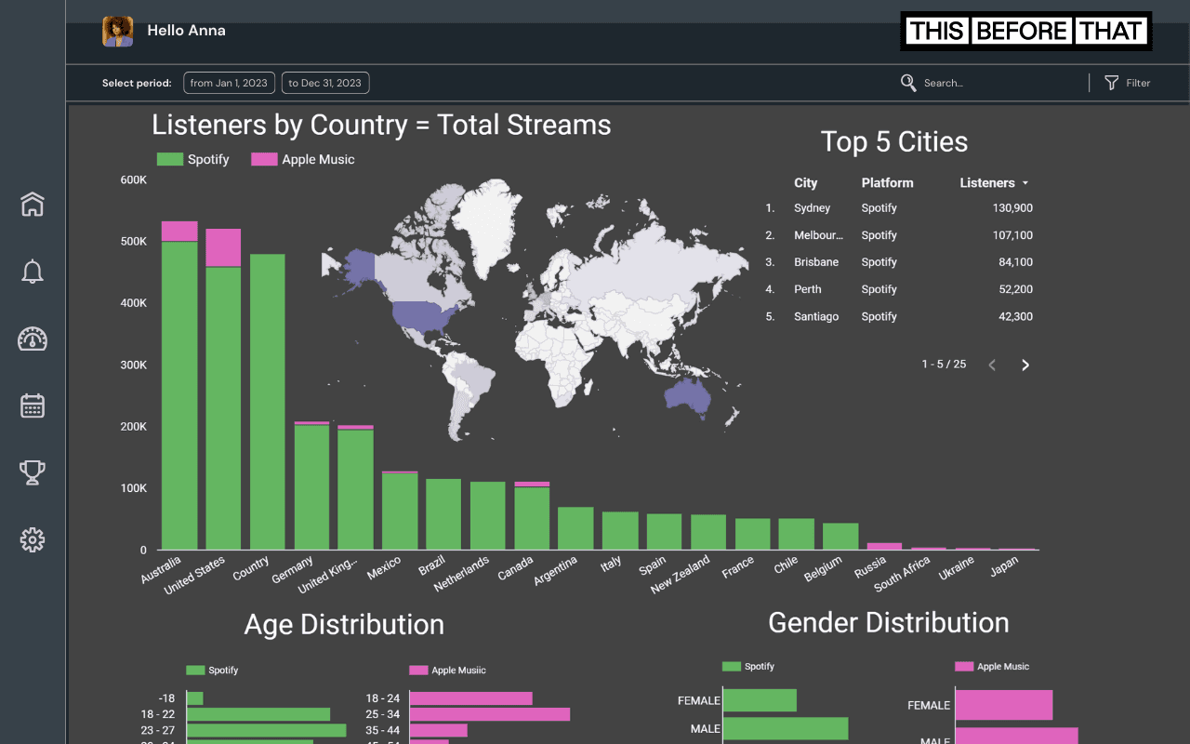Screen dimensions: 1190x744
Task: Open the settings gear icon
Action: (33, 539)
